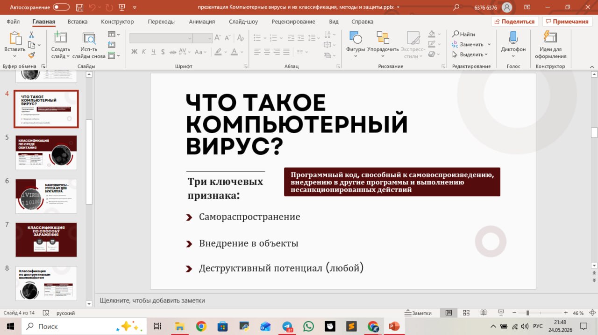
Task: Switch to the Transitions (Переходы) tab
Action: tap(161, 21)
